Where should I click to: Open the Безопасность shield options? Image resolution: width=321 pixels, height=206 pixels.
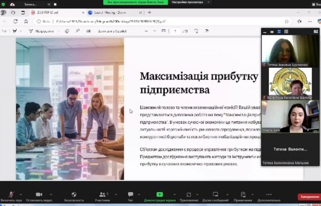(x=74, y=197)
